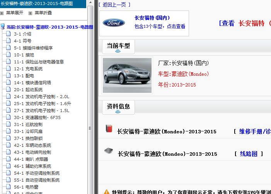The image size is (271, 194).
Task: Open the 查看 长安福特 link at top right
Action: pyautogui.click(x=245, y=23)
